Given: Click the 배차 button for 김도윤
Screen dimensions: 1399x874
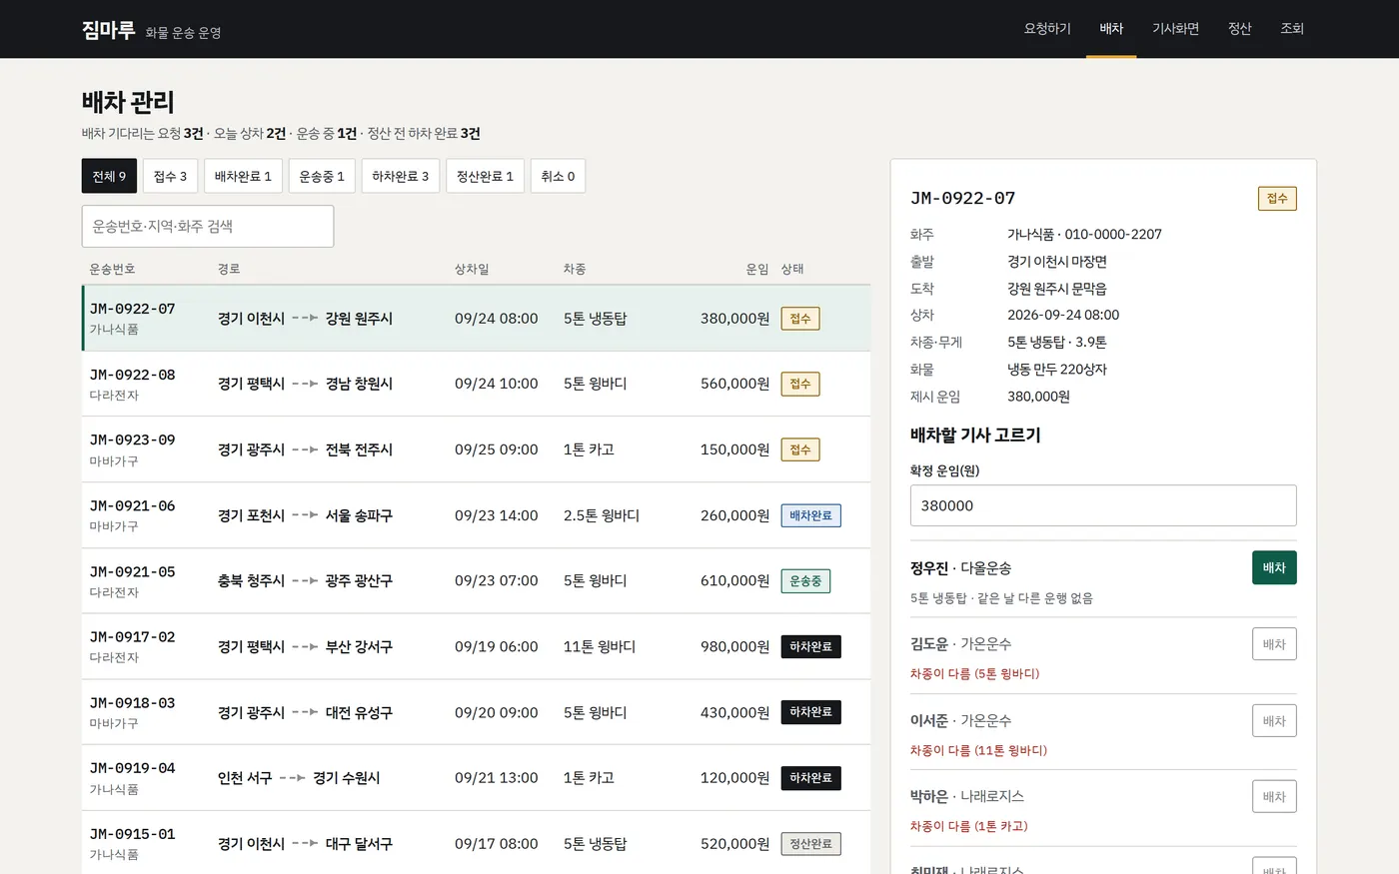Looking at the screenshot, I should pos(1274,644).
